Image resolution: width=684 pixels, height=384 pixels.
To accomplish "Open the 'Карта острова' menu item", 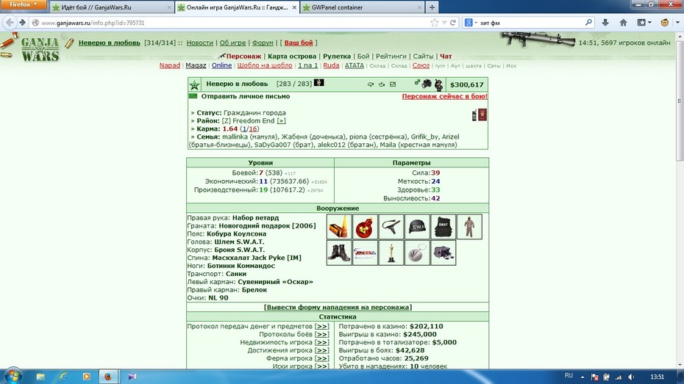I will pos(292,56).
